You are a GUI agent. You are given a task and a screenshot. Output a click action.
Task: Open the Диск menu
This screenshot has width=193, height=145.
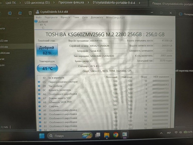[85, 17]
